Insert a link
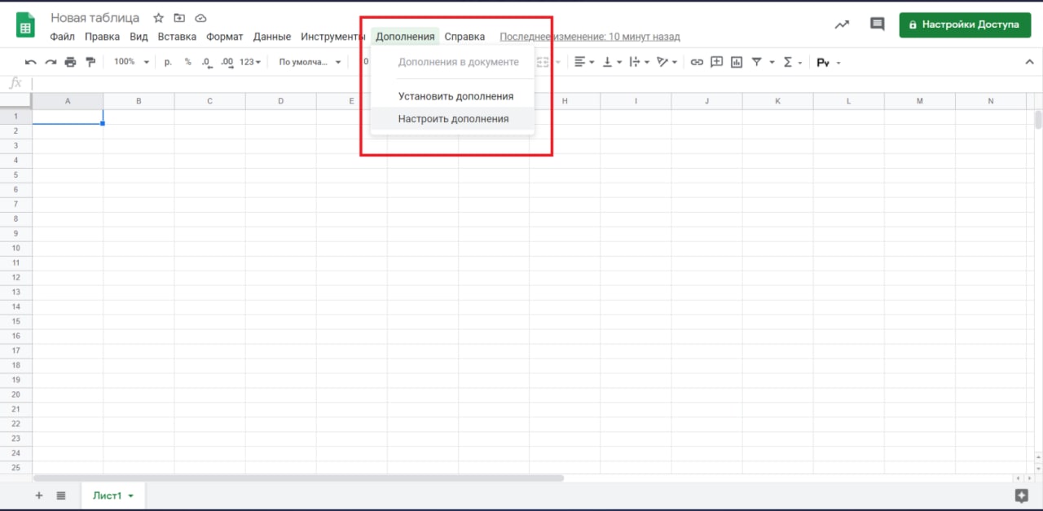 [697, 62]
